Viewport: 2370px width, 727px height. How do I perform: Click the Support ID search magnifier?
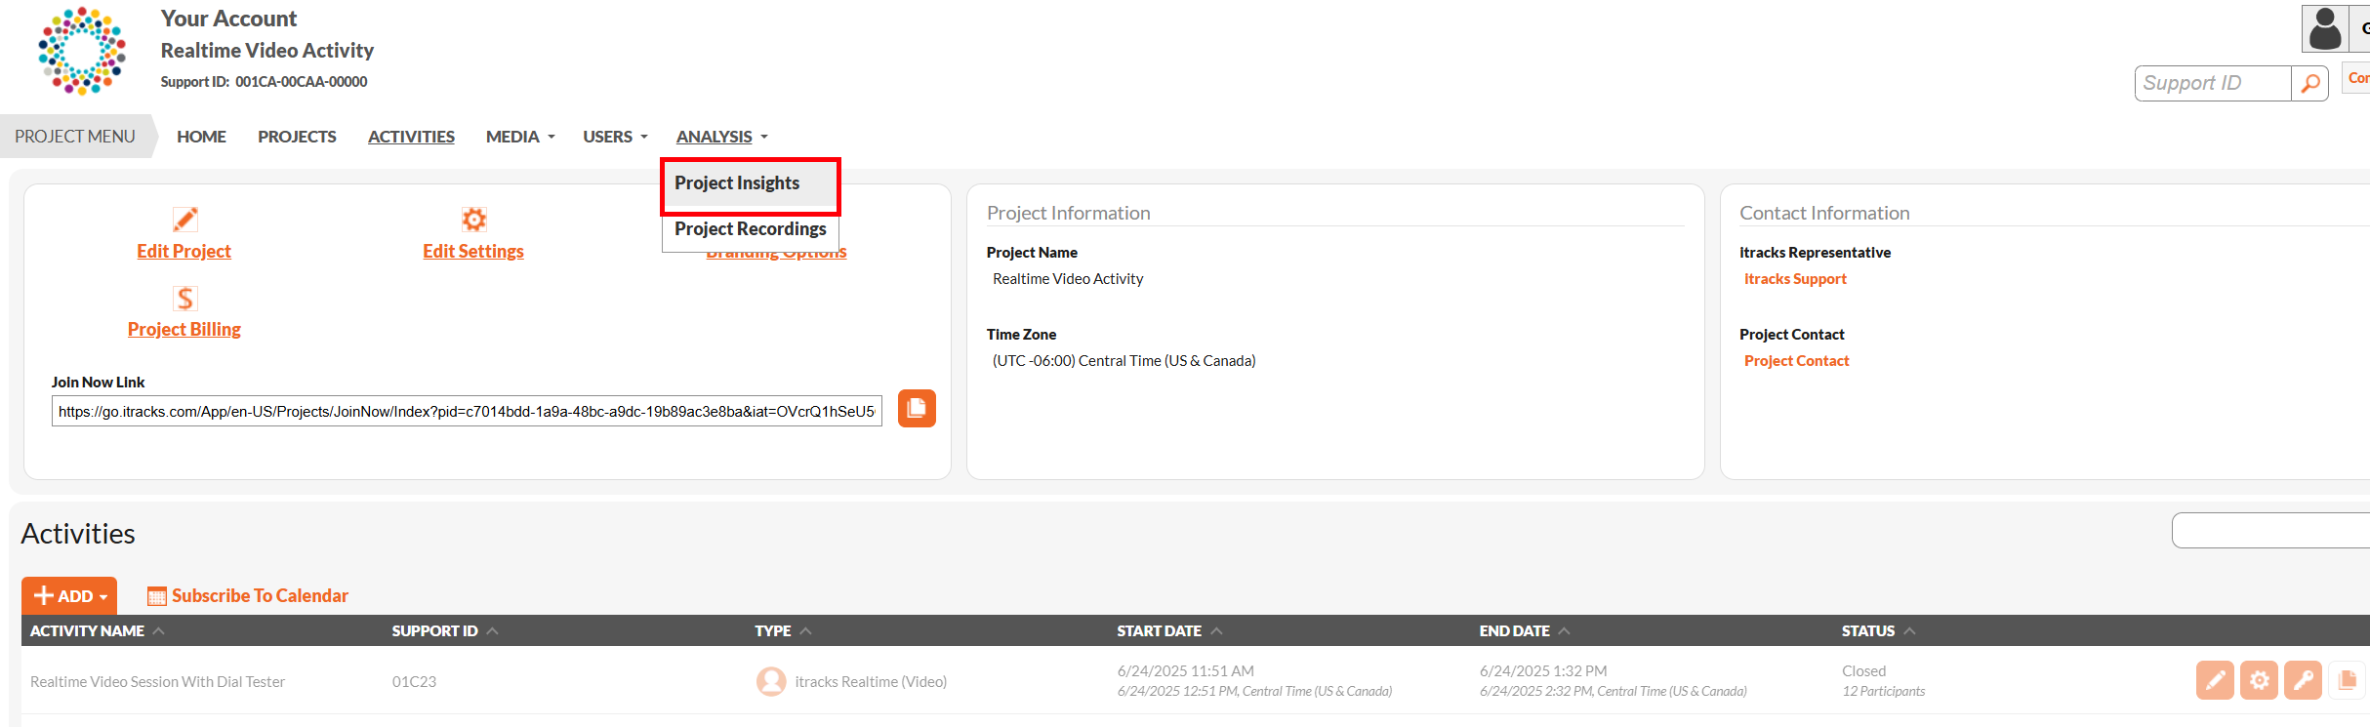(2309, 84)
